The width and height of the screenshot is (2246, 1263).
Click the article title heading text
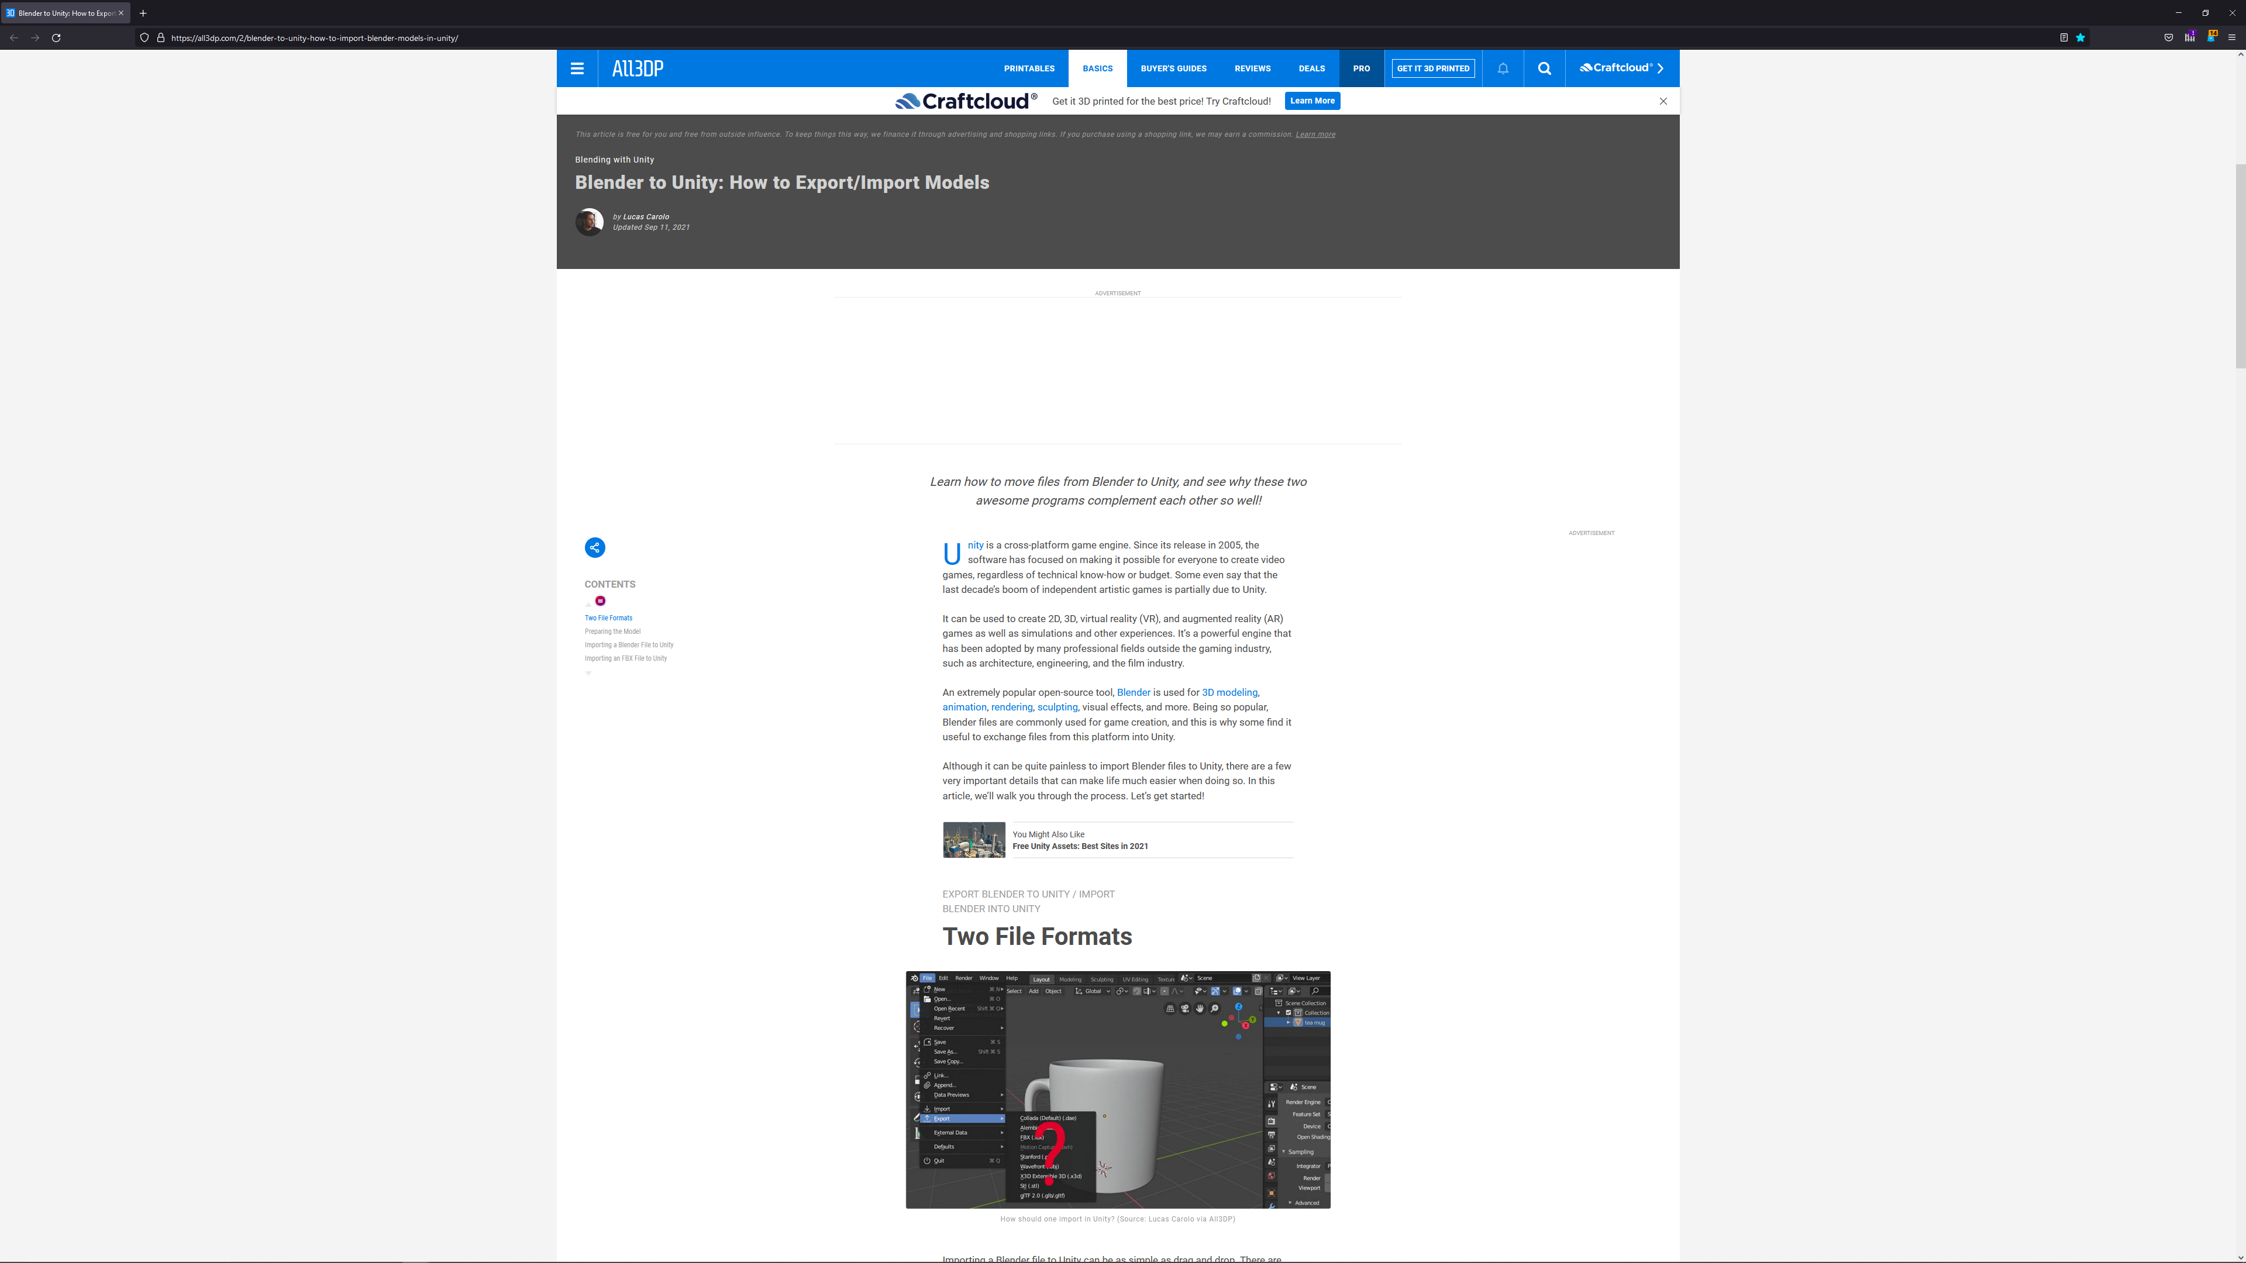782,182
